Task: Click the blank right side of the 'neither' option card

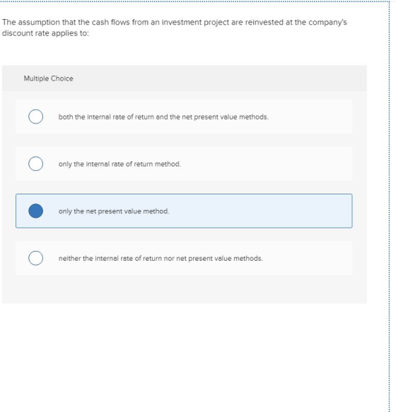Action: (x=308, y=258)
